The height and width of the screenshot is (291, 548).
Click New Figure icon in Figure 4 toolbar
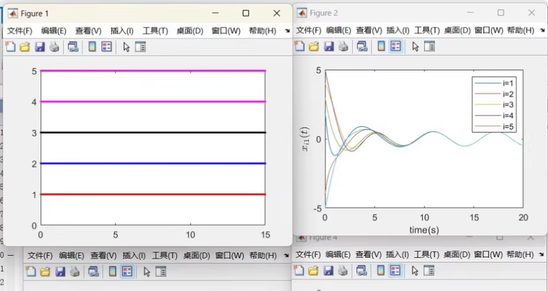coord(299,271)
